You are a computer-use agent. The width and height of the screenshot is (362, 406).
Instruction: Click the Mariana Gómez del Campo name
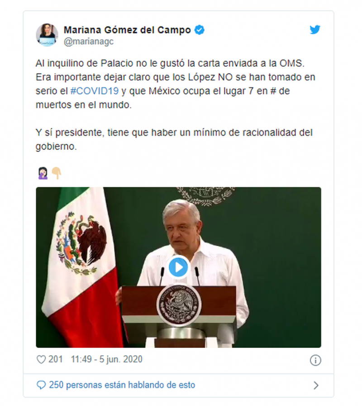coord(127,30)
